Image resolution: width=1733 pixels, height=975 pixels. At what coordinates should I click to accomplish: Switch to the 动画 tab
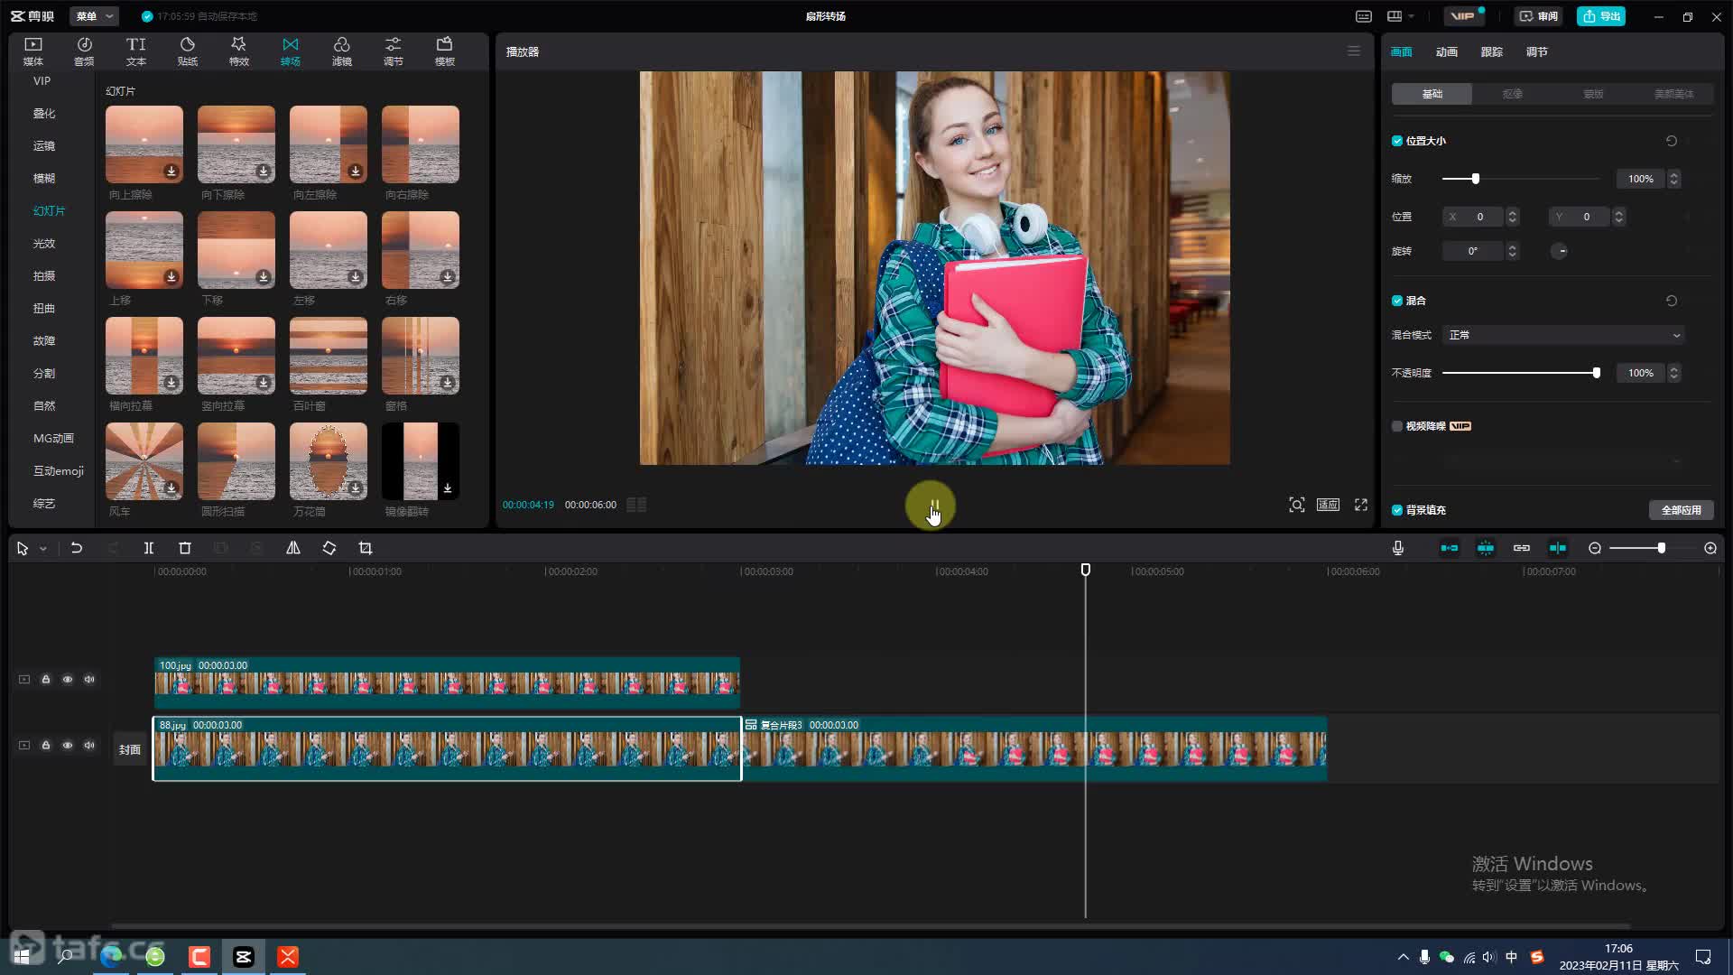1447,51
